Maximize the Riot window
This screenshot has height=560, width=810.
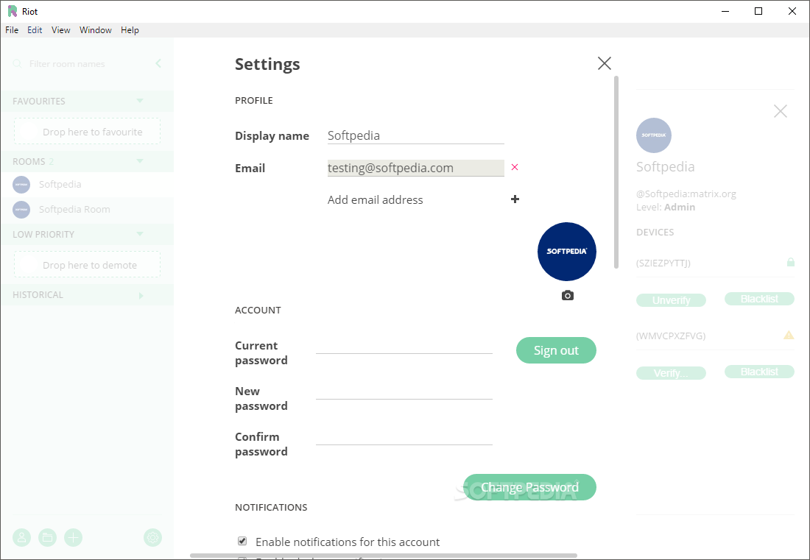[x=758, y=11]
